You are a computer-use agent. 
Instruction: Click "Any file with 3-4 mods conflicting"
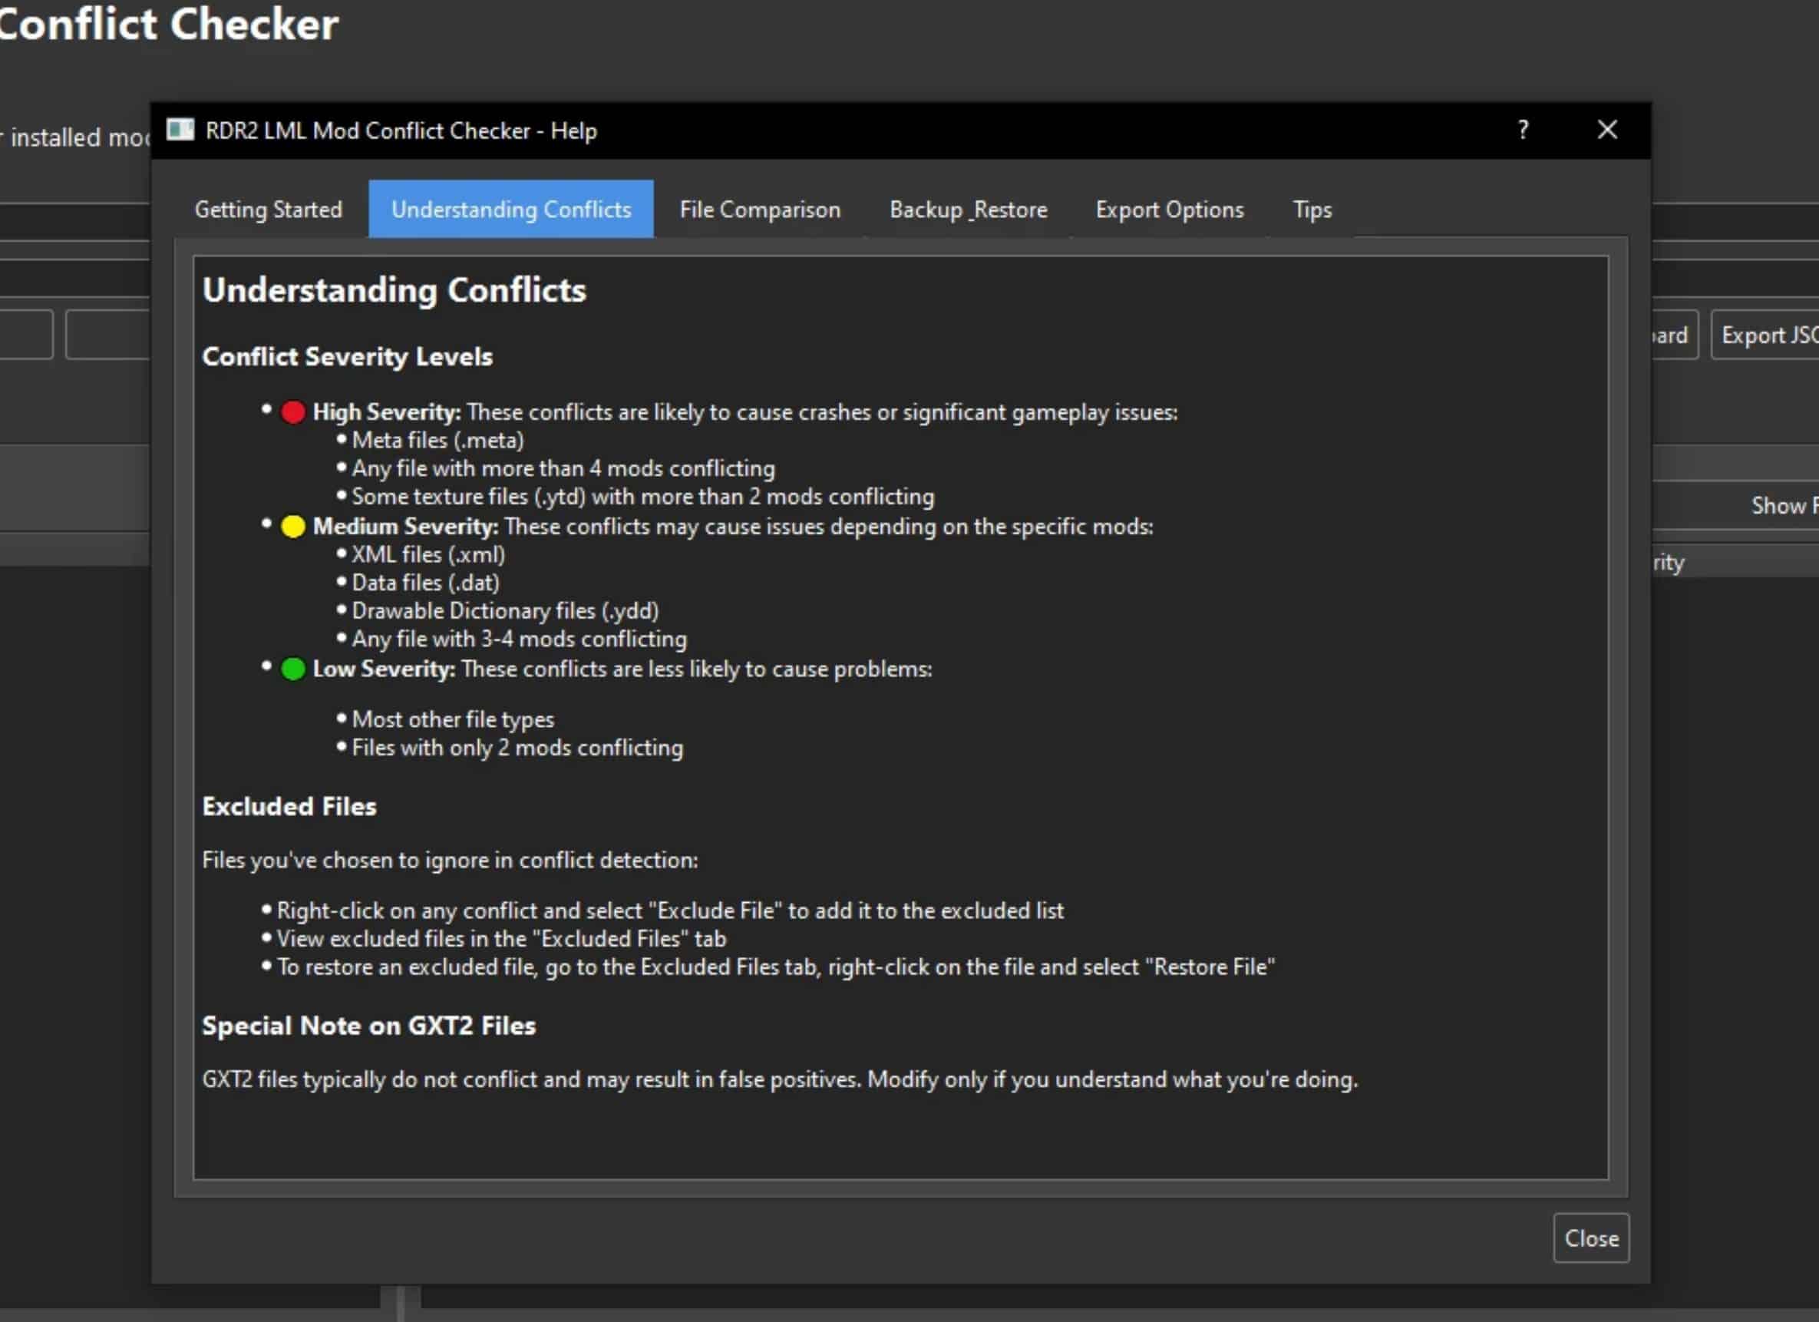pyautogui.click(x=519, y=639)
